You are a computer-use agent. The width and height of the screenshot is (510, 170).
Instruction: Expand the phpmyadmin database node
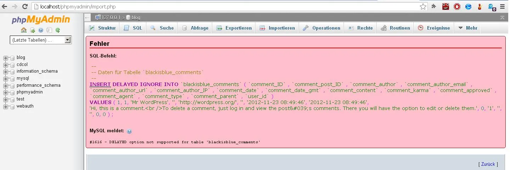[5, 92]
